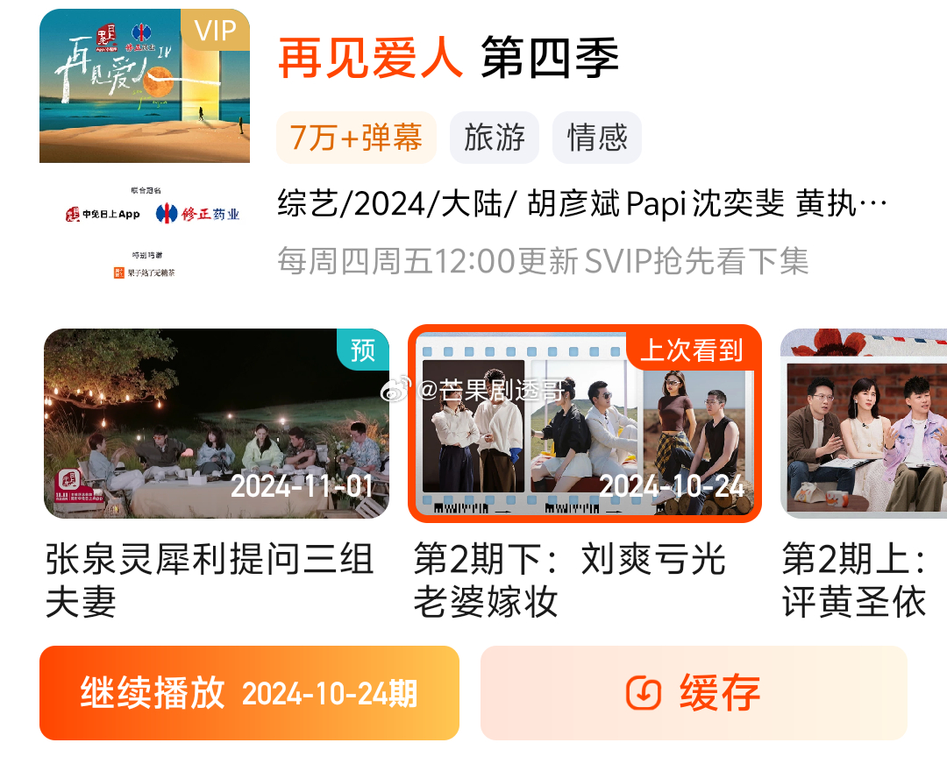Tap the 中免日上App sponsor logo

(x=103, y=214)
